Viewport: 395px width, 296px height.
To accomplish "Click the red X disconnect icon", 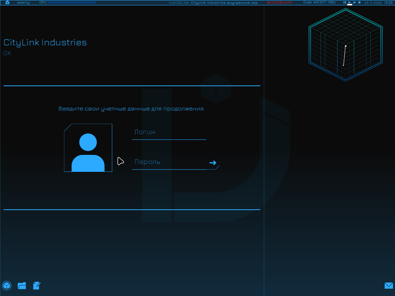I will (x=268, y=3).
